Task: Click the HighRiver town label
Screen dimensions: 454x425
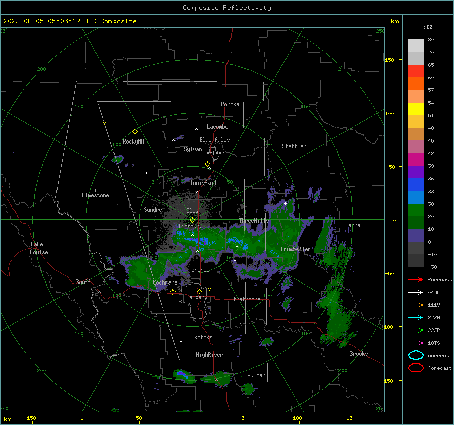Action: click(x=209, y=355)
